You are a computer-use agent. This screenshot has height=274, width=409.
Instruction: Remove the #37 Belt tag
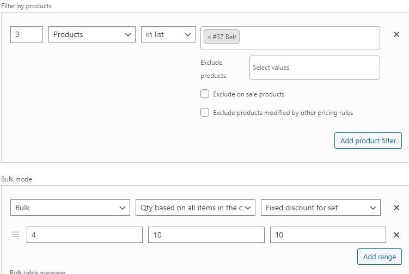209,37
